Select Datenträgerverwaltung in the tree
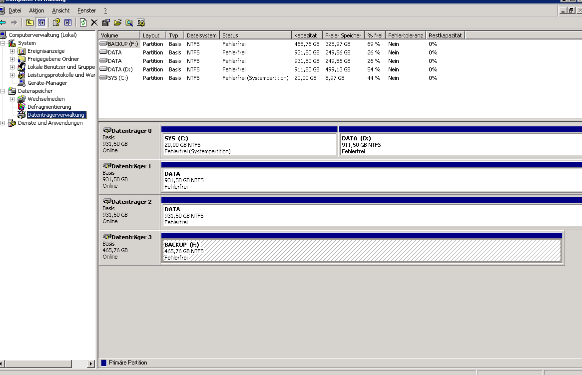The width and height of the screenshot is (582, 375). point(56,115)
